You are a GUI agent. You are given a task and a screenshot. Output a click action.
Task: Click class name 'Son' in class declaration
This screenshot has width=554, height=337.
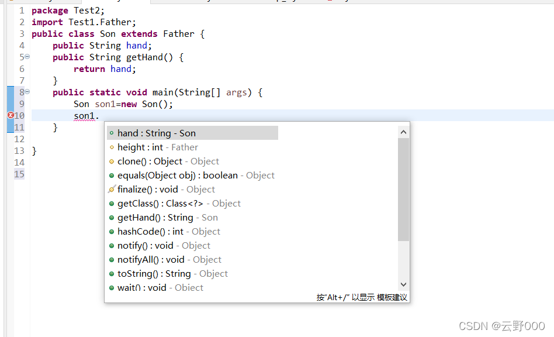[x=108, y=34]
